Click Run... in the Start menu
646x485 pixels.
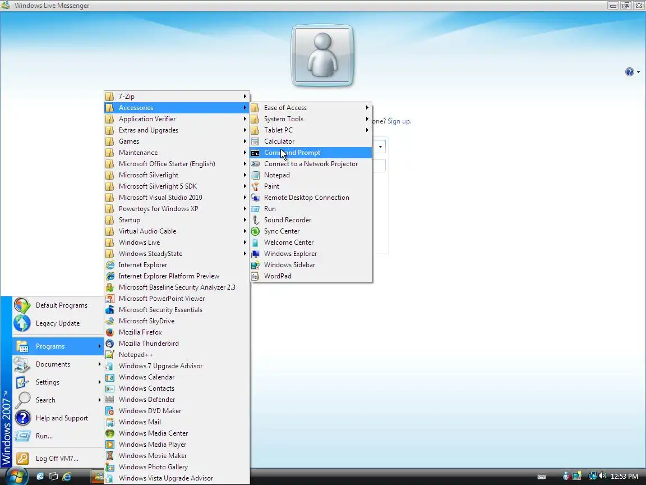pyautogui.click(x=58, y=436)
